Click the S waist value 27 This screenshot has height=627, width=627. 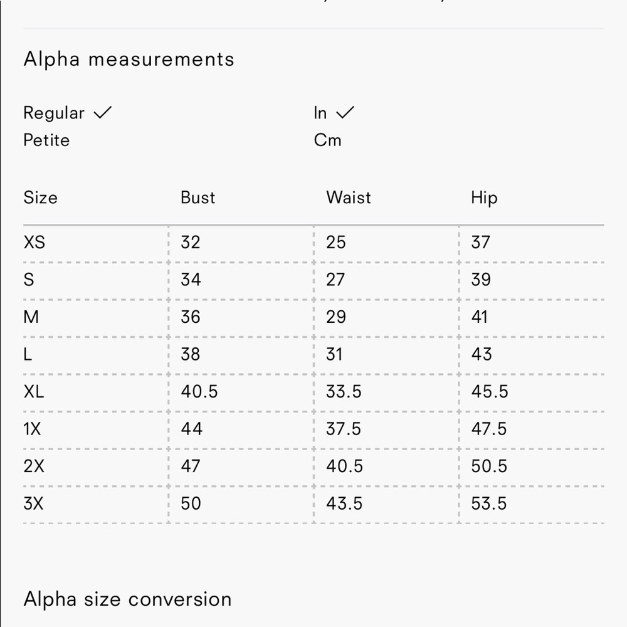(335, 280)
